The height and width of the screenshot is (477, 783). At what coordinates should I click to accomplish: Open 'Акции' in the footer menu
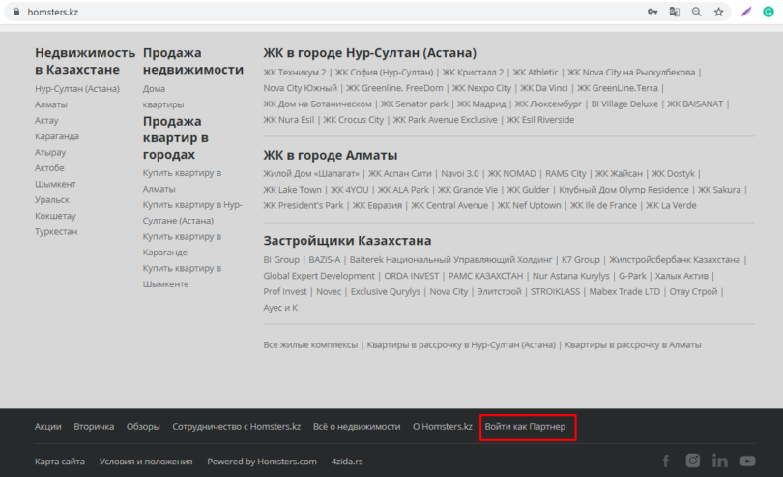point(47,426)
